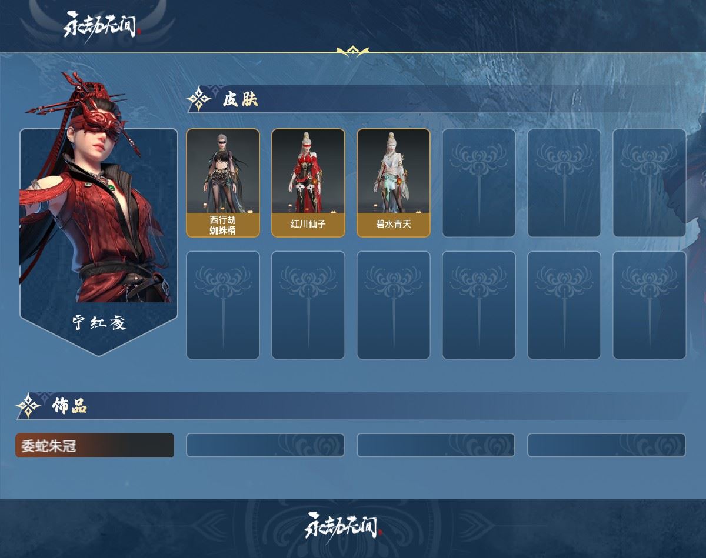The height and width of the screenshot is (558, 706).
Task: Click the 宁红夜 name label
Action: click(x=99, y=323)
